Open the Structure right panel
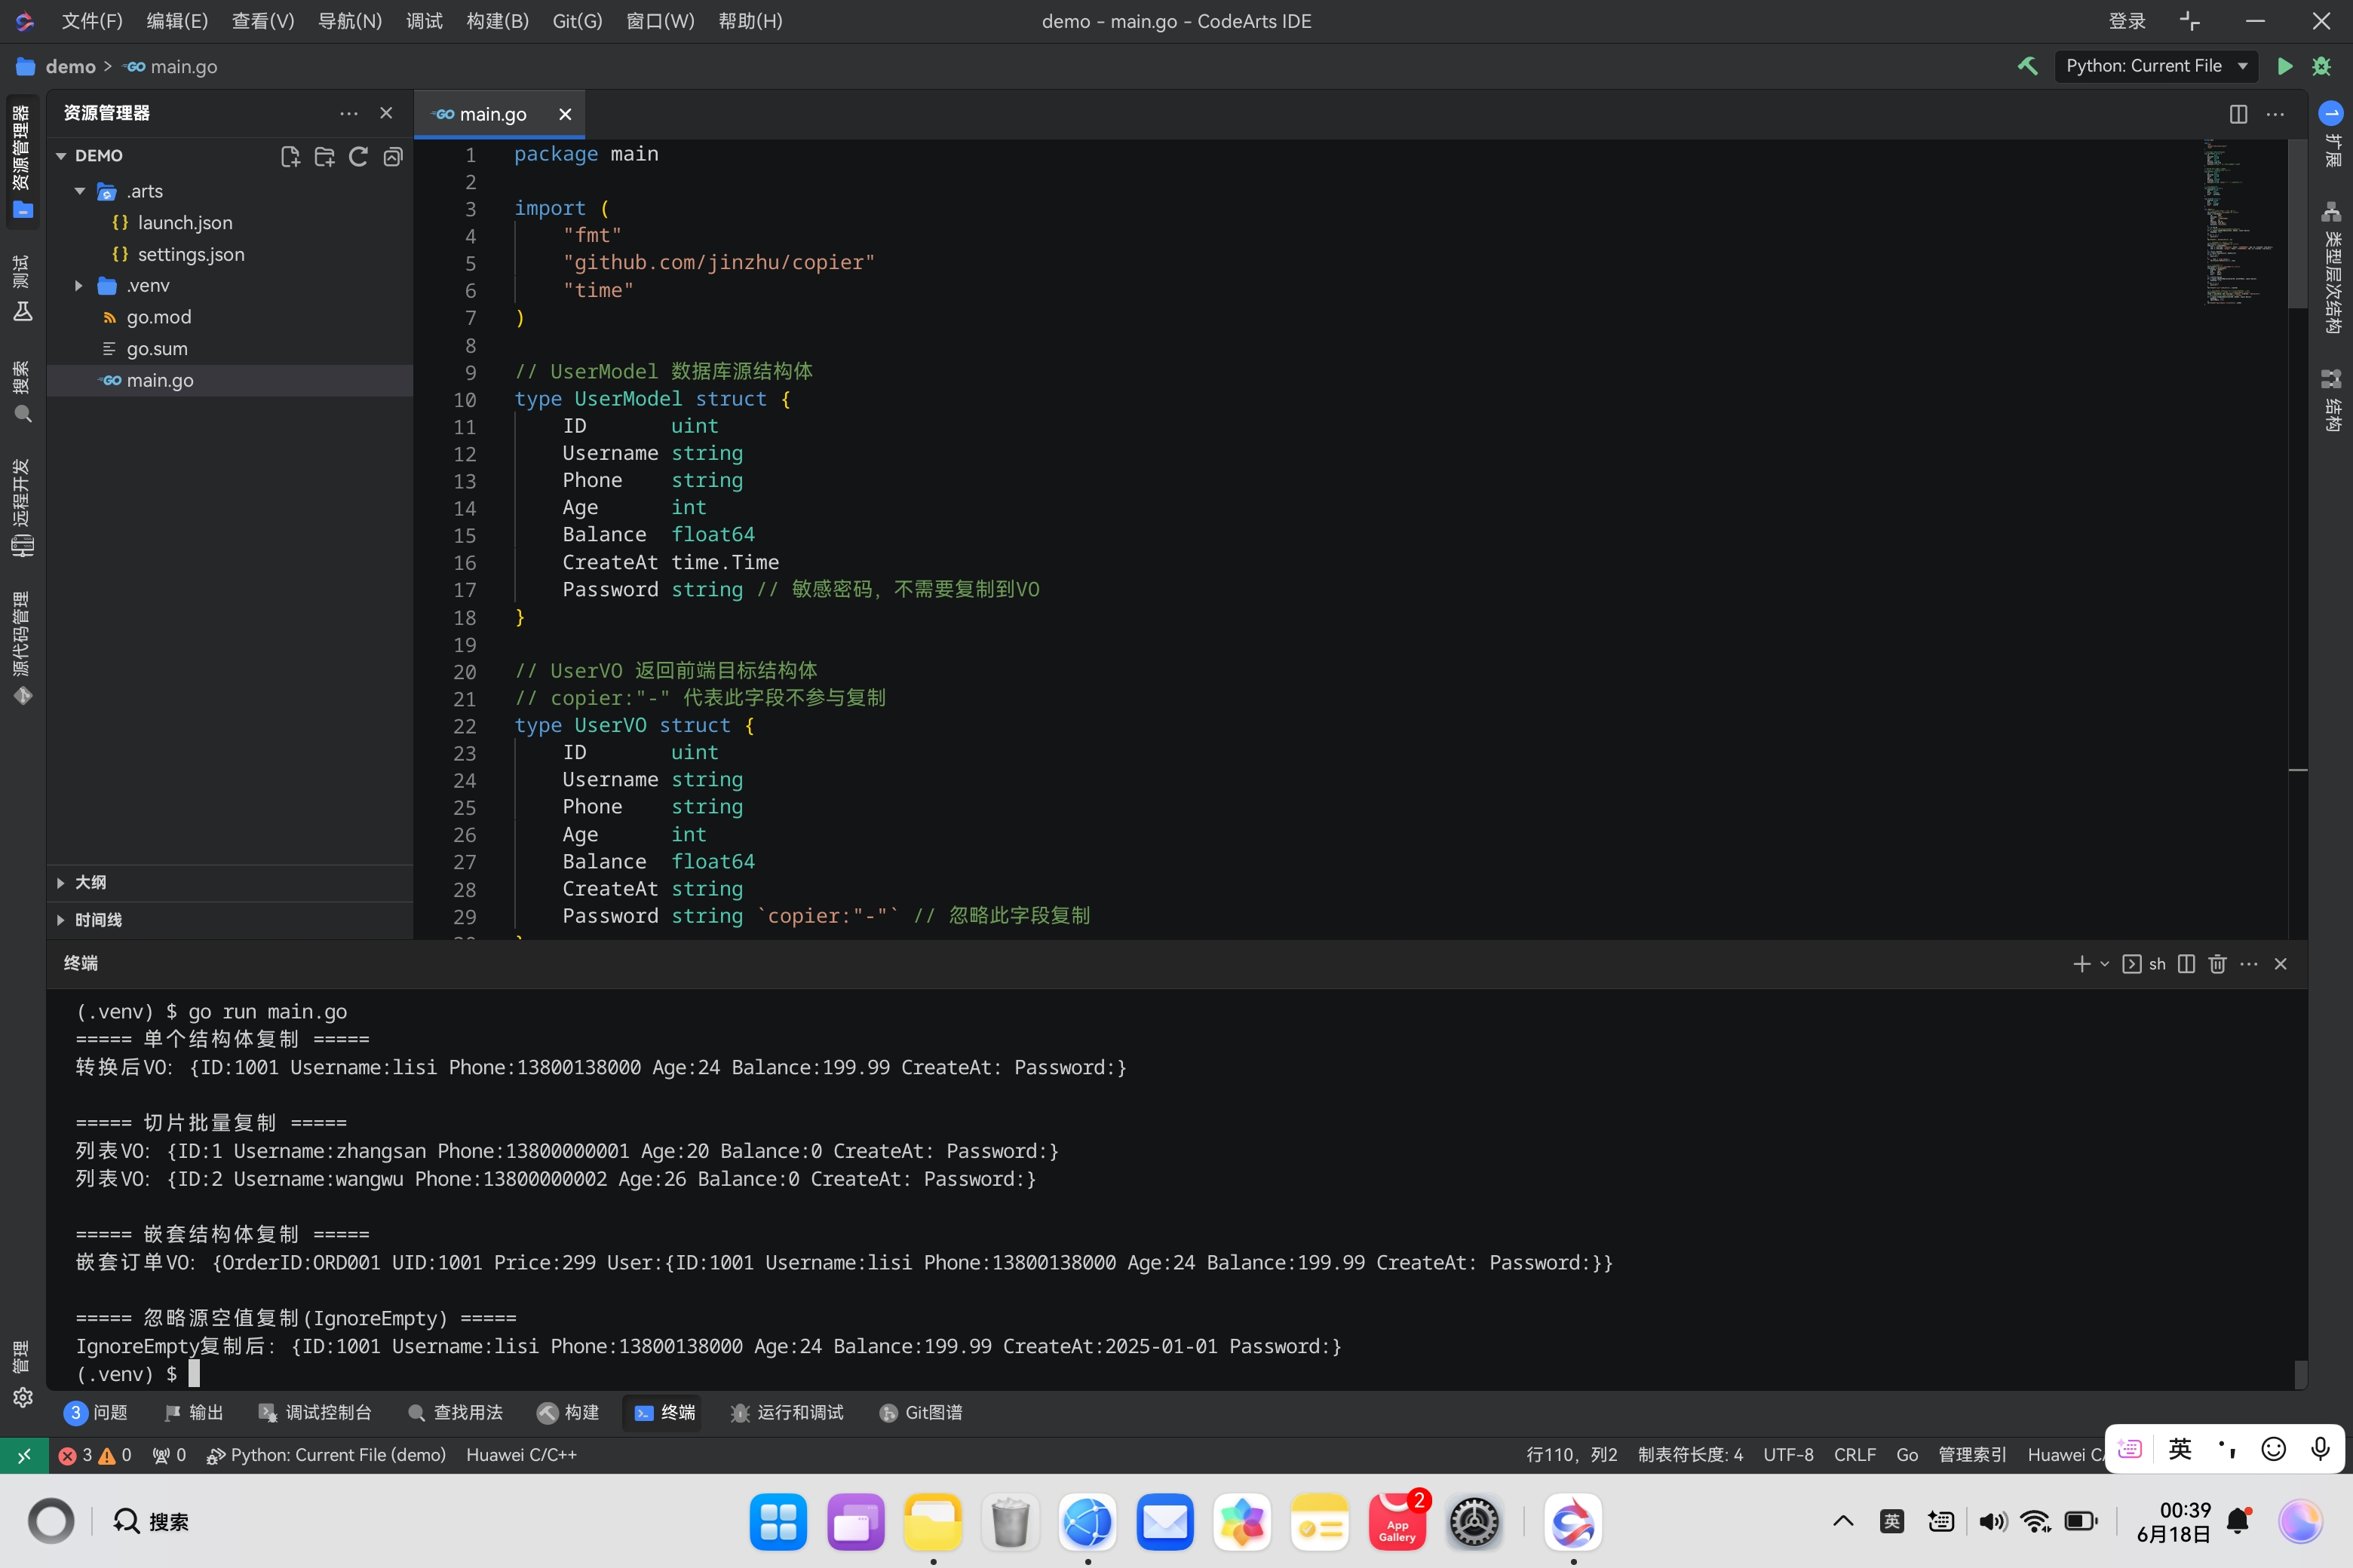The image size is (2353, 1568). coord(2332,400)
